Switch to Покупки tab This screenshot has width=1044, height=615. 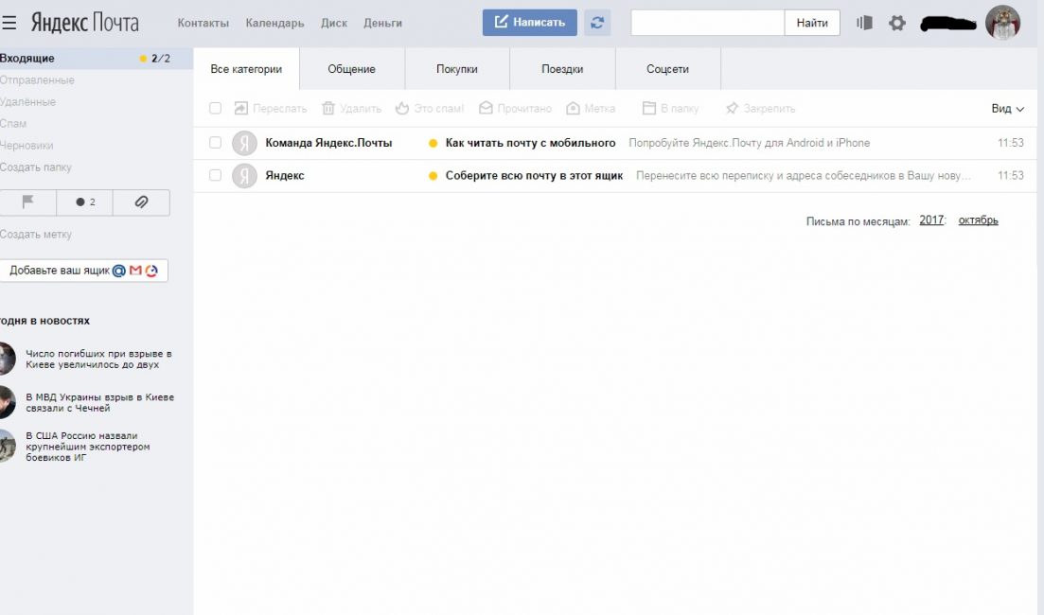tap(457, 68)
